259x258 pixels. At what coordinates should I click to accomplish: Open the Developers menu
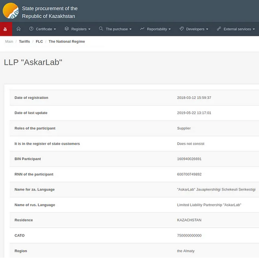coord(197,29)
